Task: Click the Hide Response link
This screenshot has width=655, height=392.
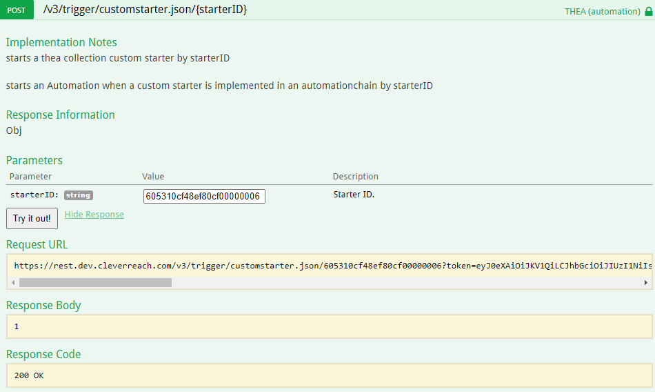Action: (x=94, y=215)
